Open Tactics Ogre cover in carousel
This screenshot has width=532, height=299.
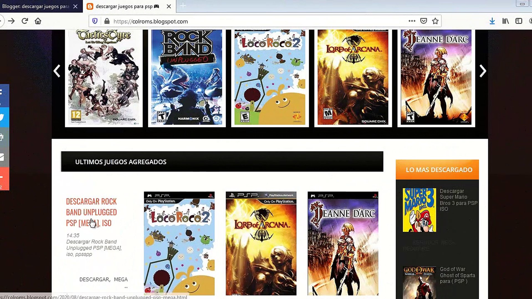104,78
